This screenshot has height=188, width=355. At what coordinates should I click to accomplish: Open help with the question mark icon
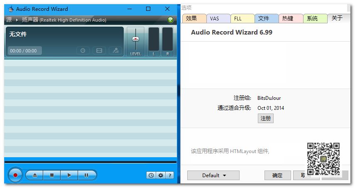[x=170, y=175]
